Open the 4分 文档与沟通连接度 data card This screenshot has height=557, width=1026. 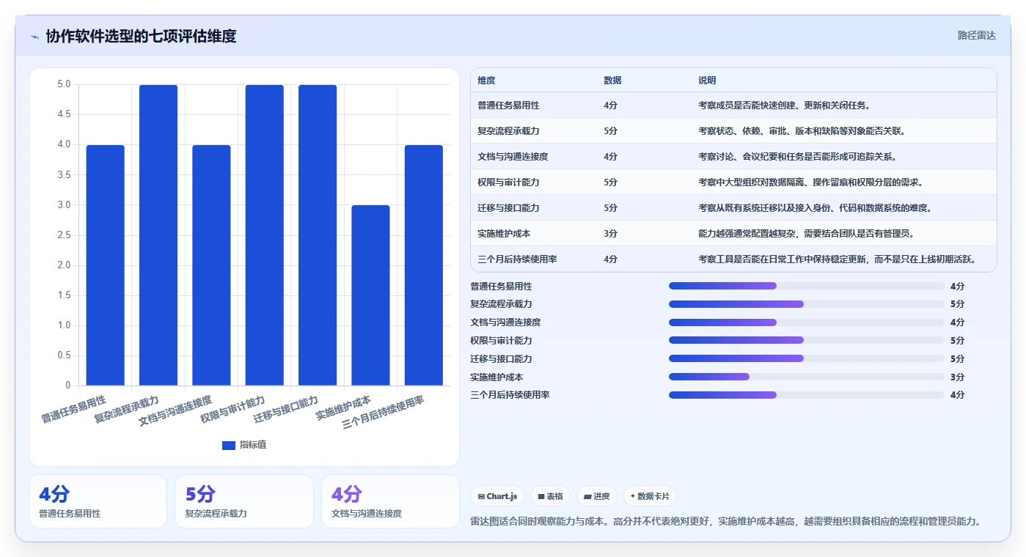(x=390, y=501)
